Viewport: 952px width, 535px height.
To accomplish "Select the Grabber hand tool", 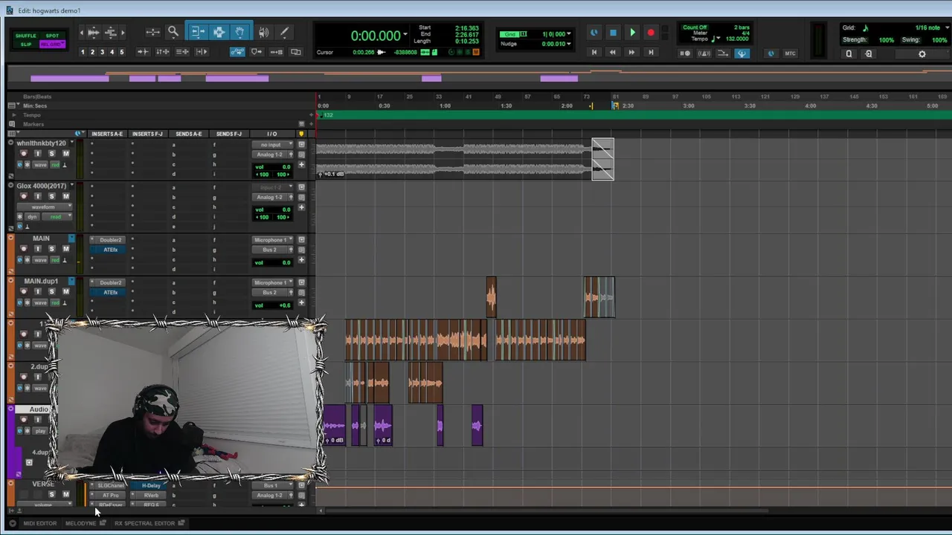I will pyautogui.click(x=240, y=32).
